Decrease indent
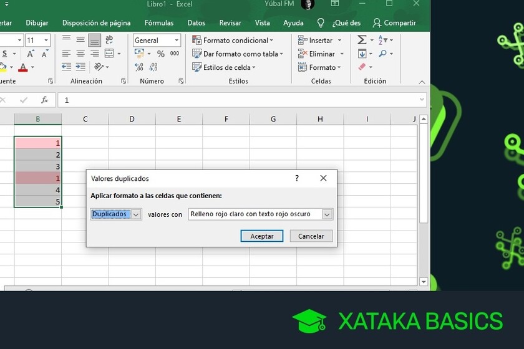 [66, 67]
